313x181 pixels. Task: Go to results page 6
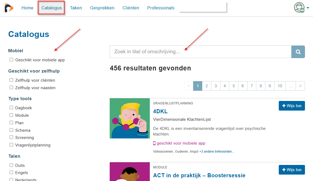click(243, 86)
